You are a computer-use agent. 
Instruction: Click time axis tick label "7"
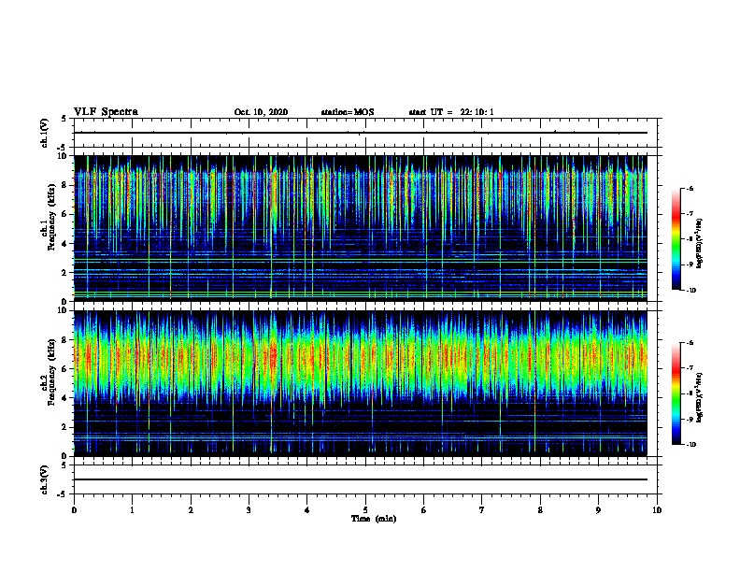point(482,510)
